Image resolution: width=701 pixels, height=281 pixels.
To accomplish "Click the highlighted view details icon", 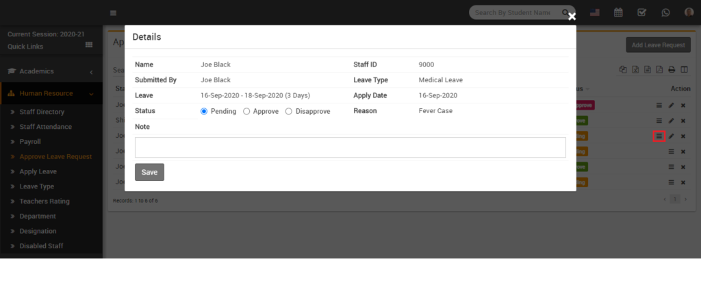I will point(659,136).
